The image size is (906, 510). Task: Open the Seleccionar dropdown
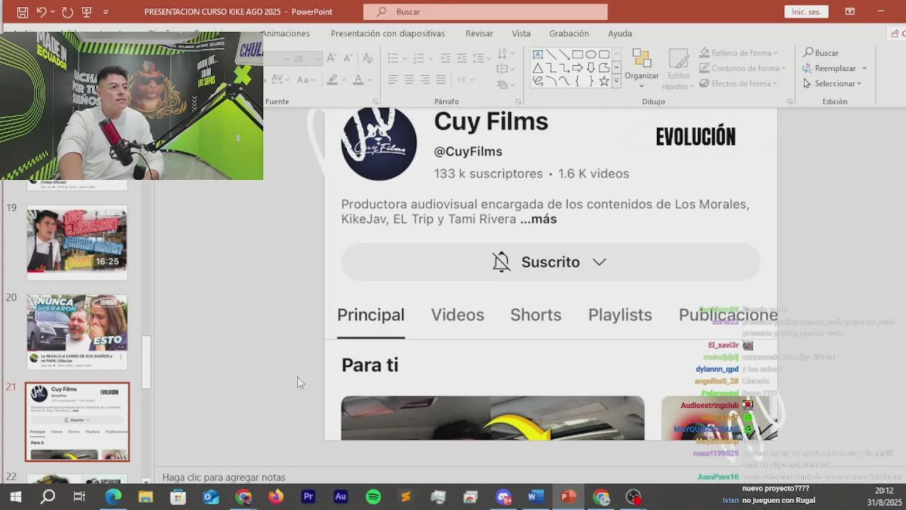point(832,84)
